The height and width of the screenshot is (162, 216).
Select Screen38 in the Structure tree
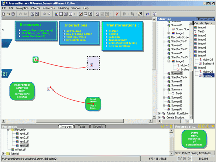(177, 73)
